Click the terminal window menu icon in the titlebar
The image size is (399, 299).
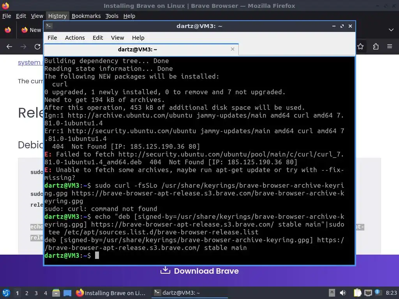49,26
